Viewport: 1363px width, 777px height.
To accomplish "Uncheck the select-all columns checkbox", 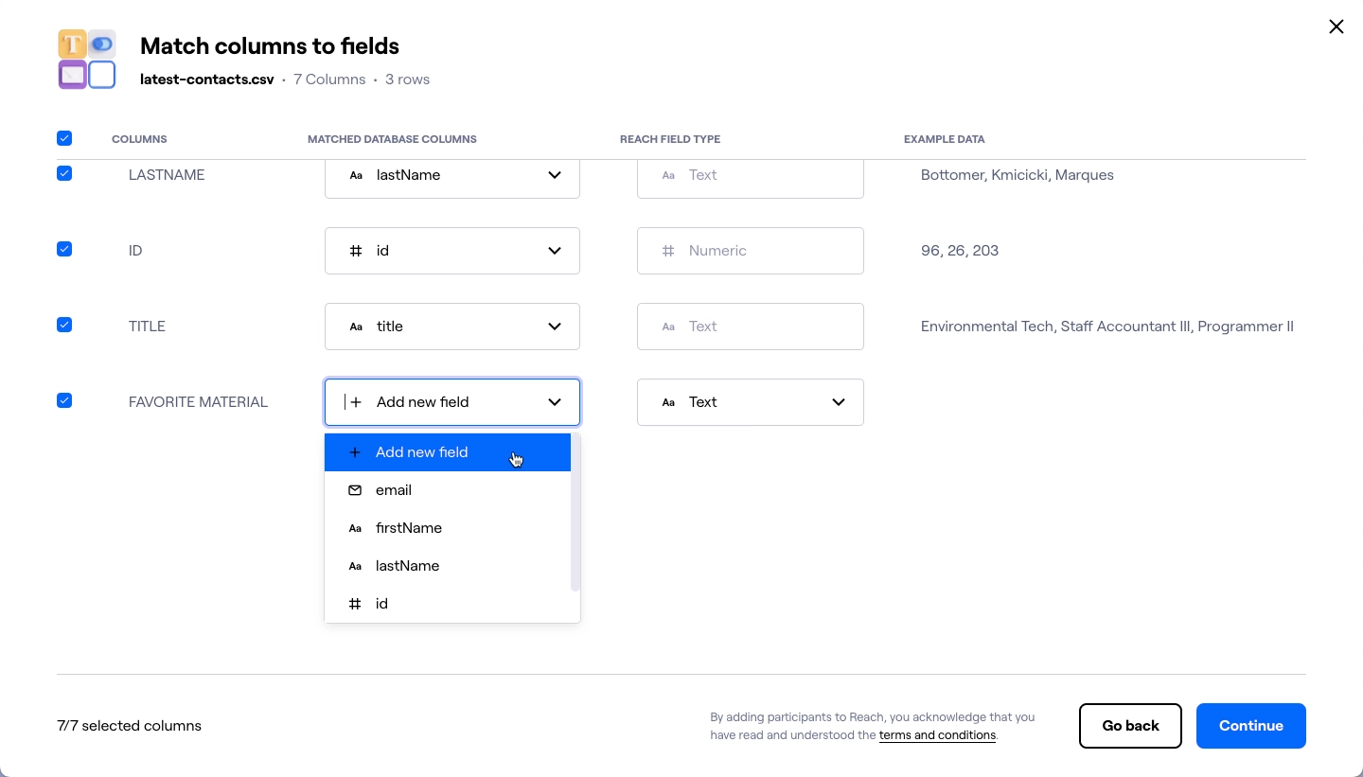I will point(63,138).
